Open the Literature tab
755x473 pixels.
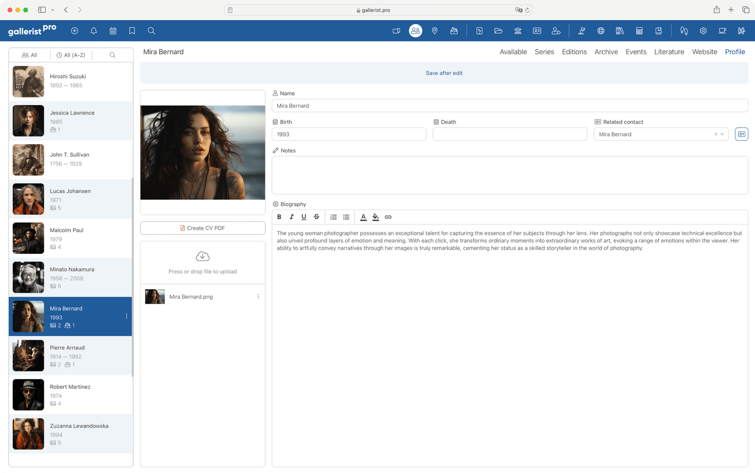(x=669, y=52)
